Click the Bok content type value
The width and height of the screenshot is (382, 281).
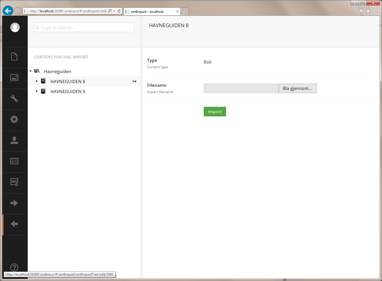pyautogui.click(x=208, y=62)
